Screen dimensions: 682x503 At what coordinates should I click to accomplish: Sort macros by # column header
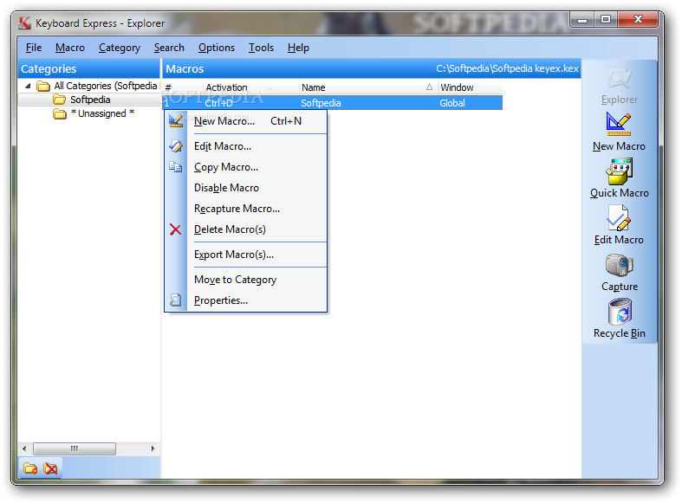pos(183,87)
